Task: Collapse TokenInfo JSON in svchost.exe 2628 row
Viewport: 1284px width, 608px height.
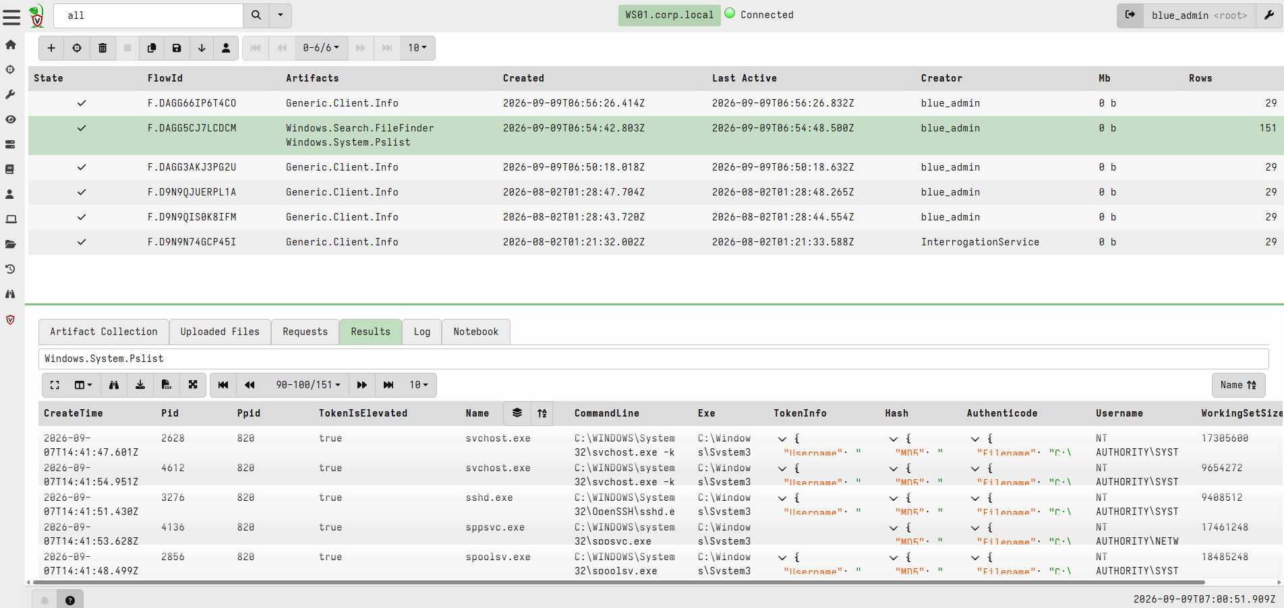Action: (x=782, y=439)
